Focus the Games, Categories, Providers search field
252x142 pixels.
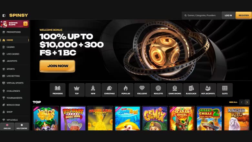point(201,15)
